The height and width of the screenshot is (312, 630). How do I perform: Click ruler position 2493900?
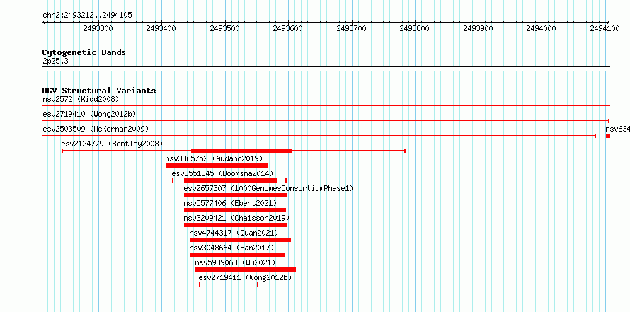point(478,28)
